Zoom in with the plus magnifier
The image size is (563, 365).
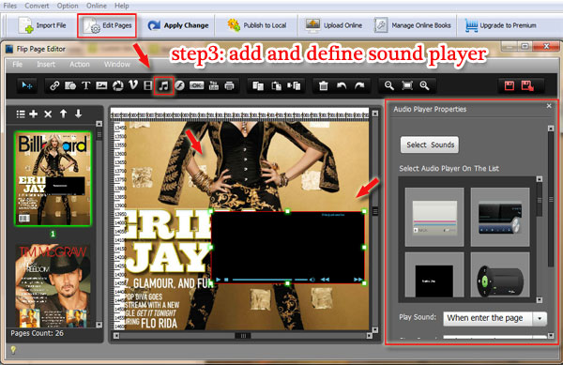424,85
